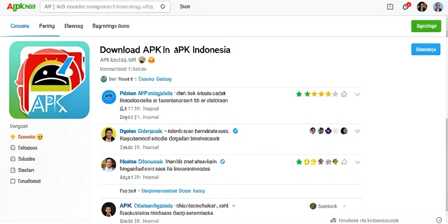448x224 pixels.
Task: Select the Rowaiet star item in sidebar
Action: click(26, 137)
